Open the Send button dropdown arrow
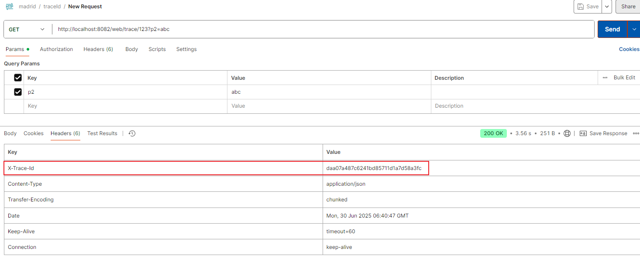 click(x=633, y=29)
